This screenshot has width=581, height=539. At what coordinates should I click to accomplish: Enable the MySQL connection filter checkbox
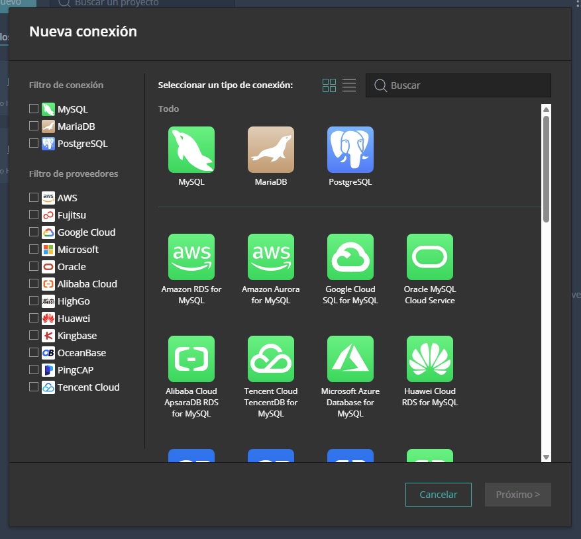34,109
